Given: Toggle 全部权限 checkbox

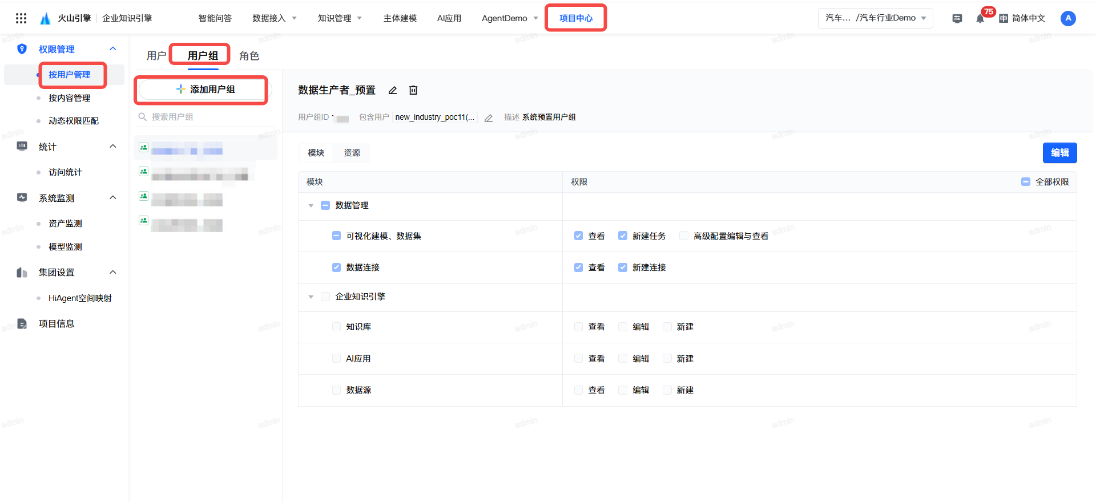Looking at the screenshot, I should tap(1026, 182).
